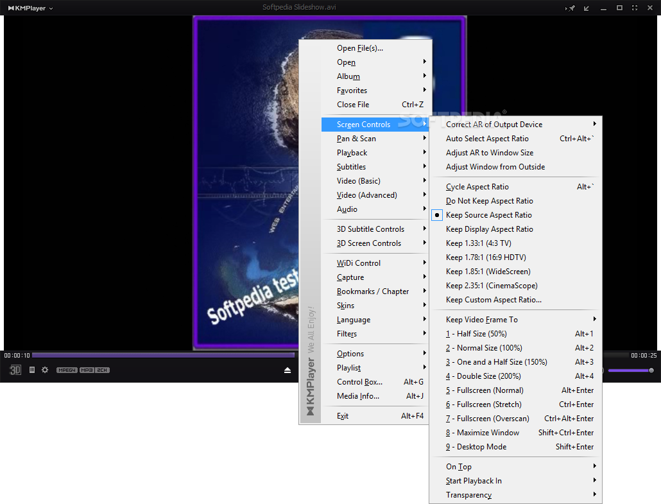The height and width of the screenshot is (504, 661).
Task: Expand the Open submenu
Action: coord(375,62)
